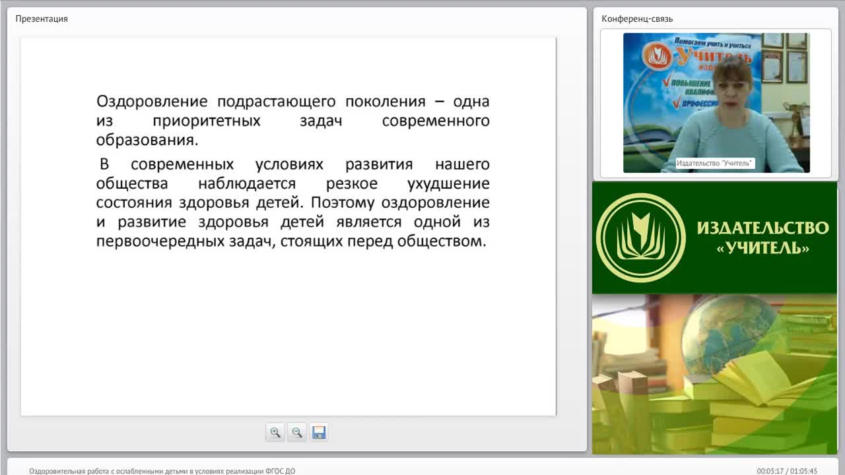
Task: Click the slide's first paragraph about Оздоровление
Action: pos(293,121)
